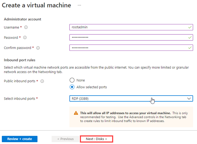Select Allow selected ports radio option

(x=72, y=87)
